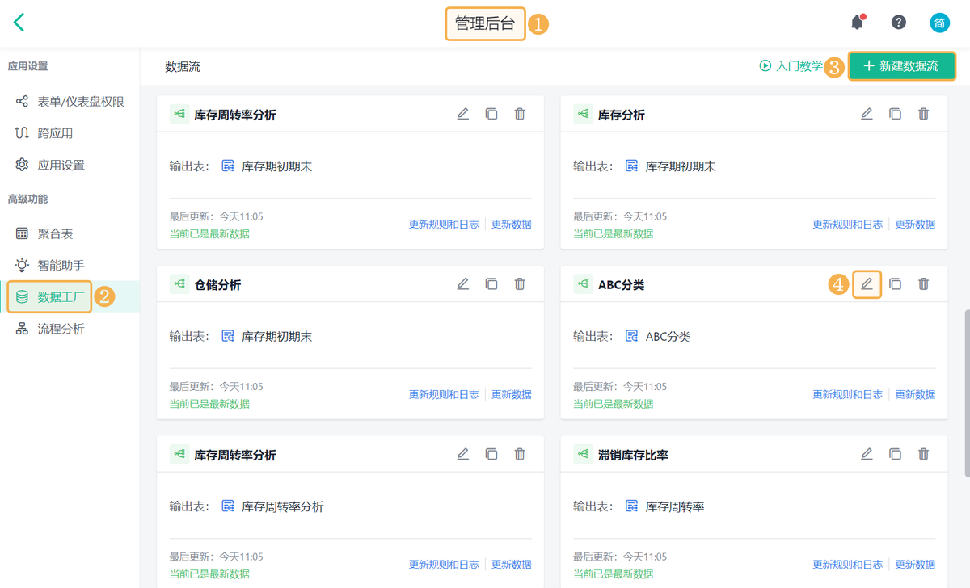Copy the 仓储分析 data flow
This screenshot has width=970, height=588.
[491, 284]
